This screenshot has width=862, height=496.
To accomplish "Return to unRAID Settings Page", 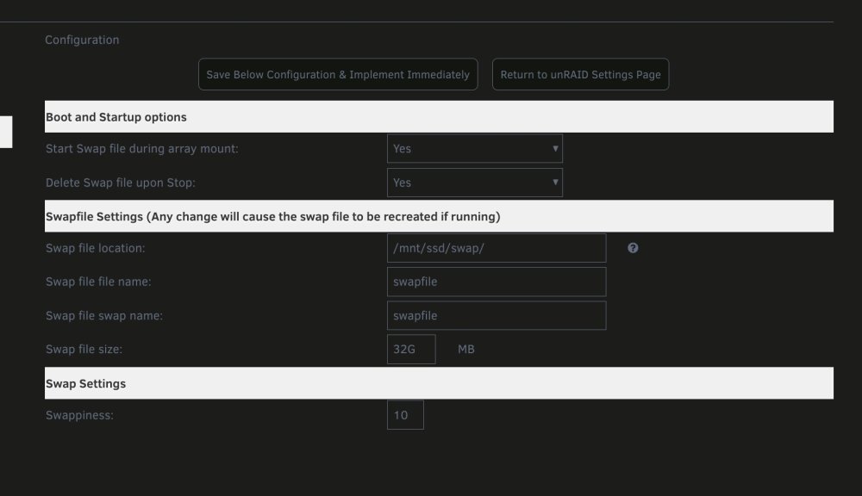I will tap(580, 74).
